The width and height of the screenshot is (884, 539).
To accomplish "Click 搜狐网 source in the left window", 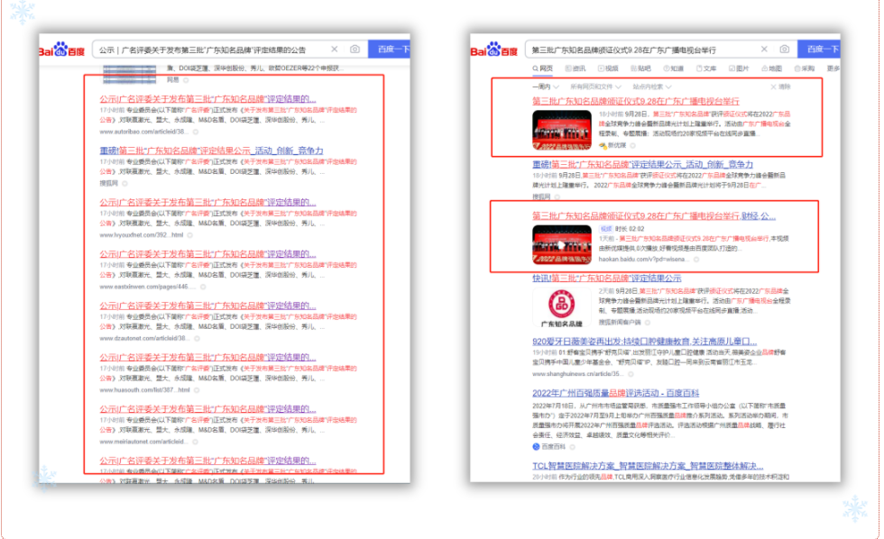I will point(109,184).
